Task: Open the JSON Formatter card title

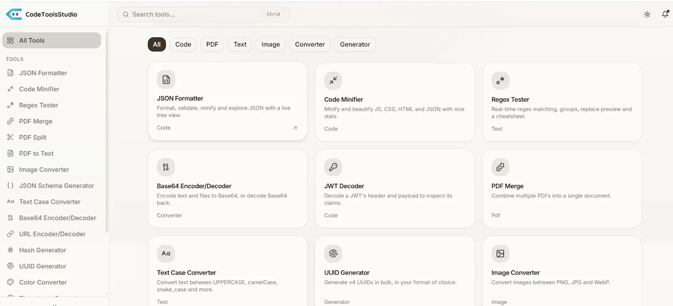Action: click(x=180, y=98)
